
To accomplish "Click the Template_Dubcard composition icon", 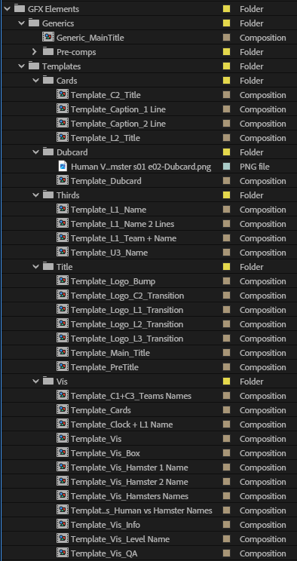I will tap(63, 180).
